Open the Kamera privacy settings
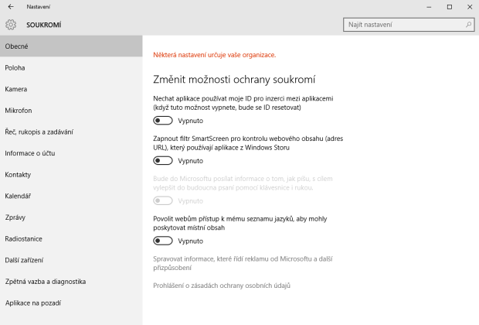Image resolution: width=479 pixels, height=325 pixels. point(16,89)
